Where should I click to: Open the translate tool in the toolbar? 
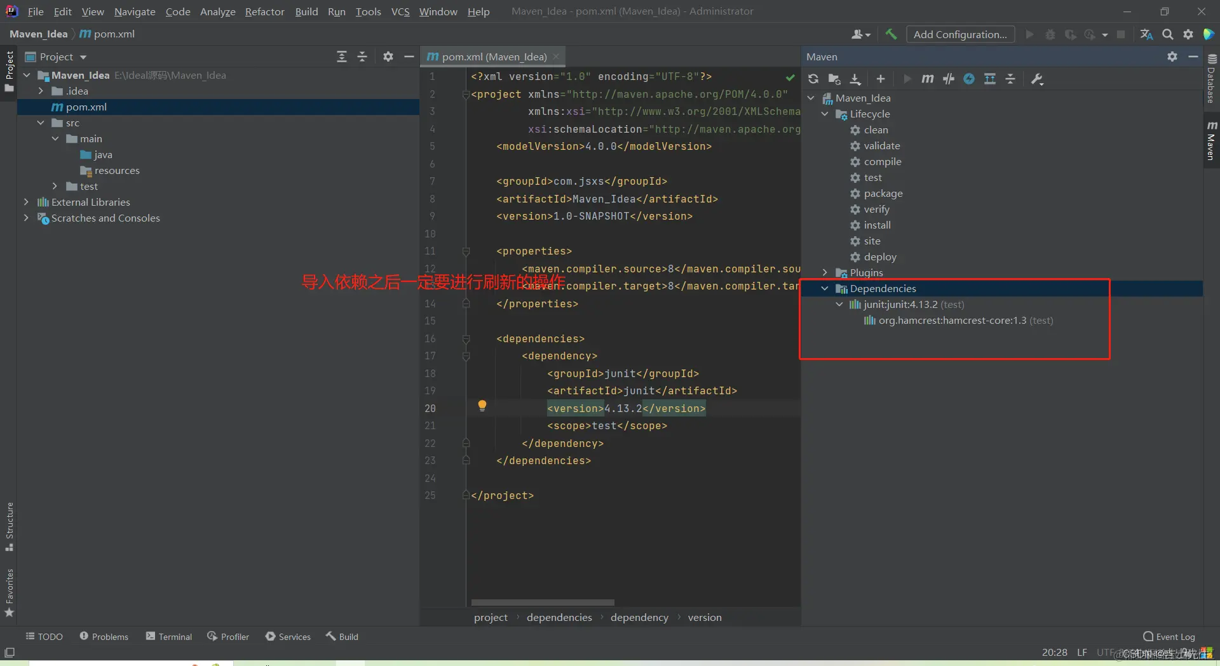pos(1147,34)
